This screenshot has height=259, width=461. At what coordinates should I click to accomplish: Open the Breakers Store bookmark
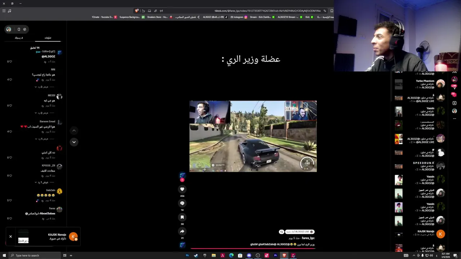pos(160,17)
